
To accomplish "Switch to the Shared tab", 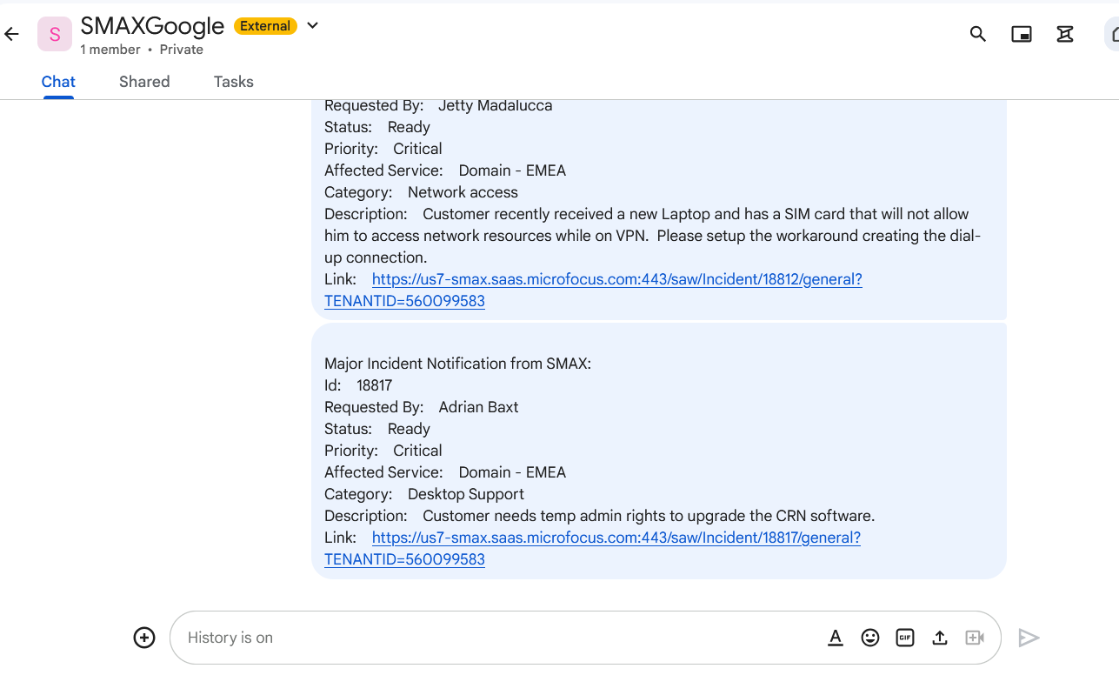I will [144, 82].
